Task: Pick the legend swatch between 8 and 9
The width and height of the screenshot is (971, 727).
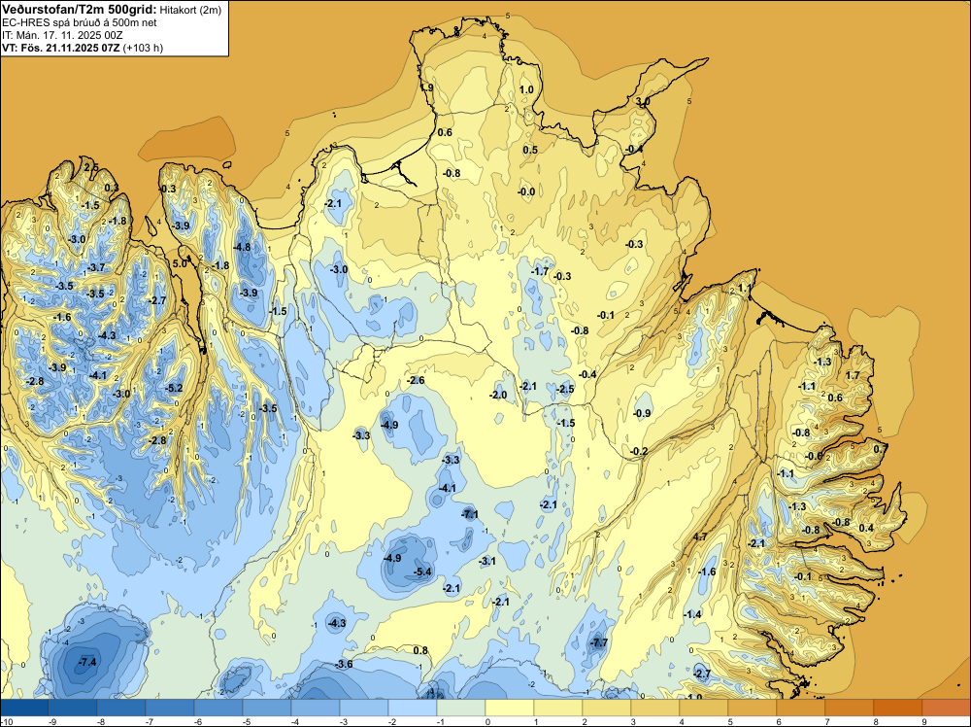Action: (898, 708)
